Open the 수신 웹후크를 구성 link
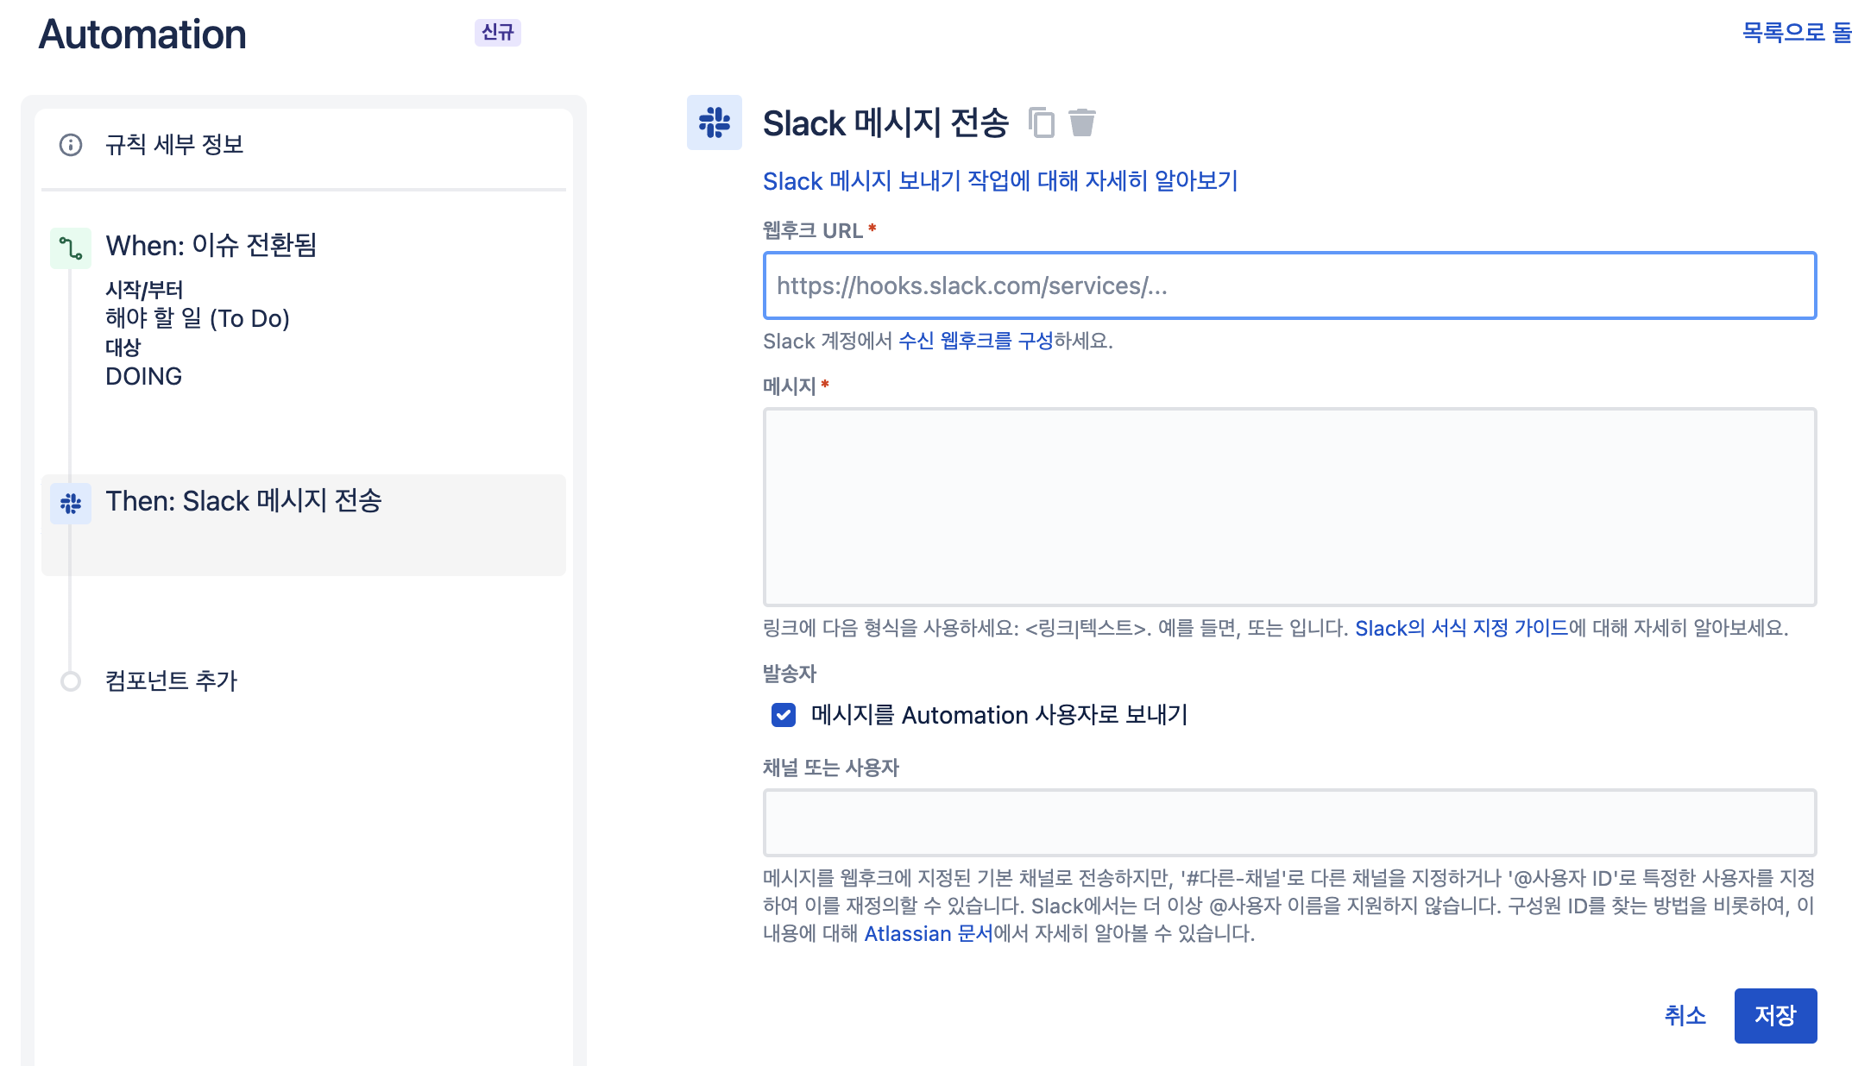The width and height of the screenshot is (1852, 1066). pos(975,342)
